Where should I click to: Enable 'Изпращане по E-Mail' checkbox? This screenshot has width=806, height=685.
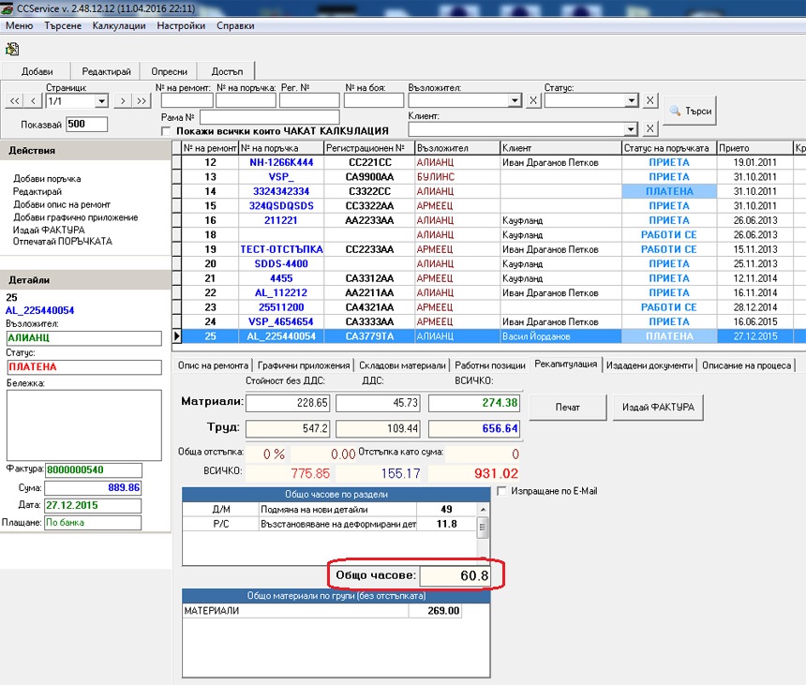tap(501, 491)
